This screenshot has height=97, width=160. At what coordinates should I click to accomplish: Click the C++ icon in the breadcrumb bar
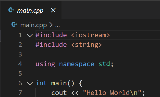[x=14, y=25]
